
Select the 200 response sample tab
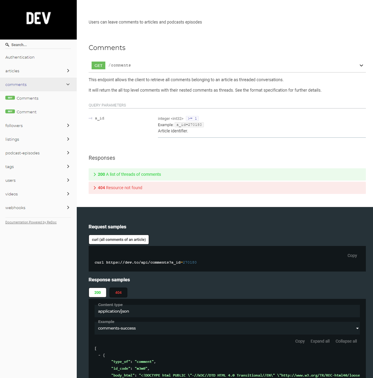click(x=97, y=293)
